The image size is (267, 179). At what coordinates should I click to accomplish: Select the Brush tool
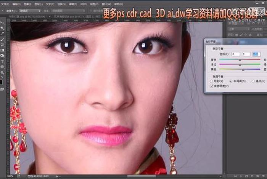pyautogui.click(x=2, y=39)
